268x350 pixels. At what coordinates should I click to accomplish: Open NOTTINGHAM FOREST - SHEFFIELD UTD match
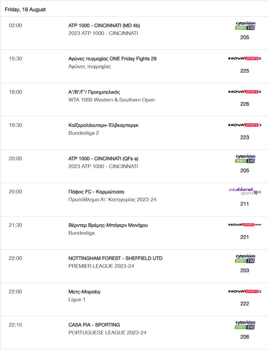point(115,258)
